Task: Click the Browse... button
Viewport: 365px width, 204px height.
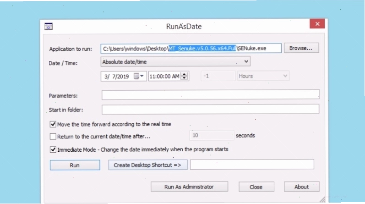Action: click(x=301, y=48)
